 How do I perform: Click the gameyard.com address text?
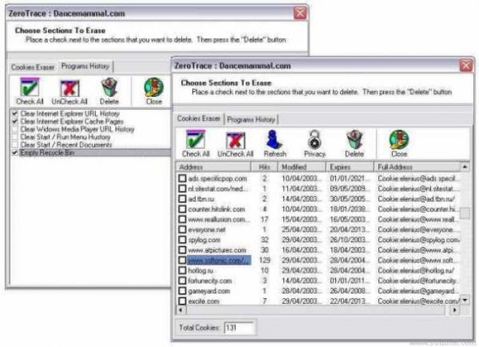click(x=209, y=291)
